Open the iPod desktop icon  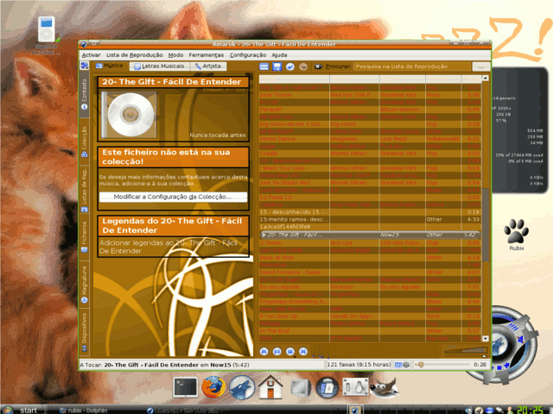(47, 30)
